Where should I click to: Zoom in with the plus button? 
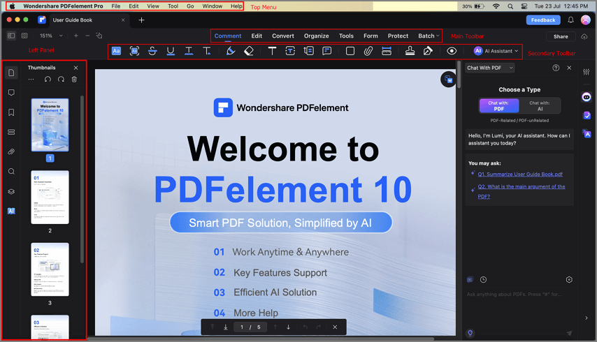tap(75, 36)
